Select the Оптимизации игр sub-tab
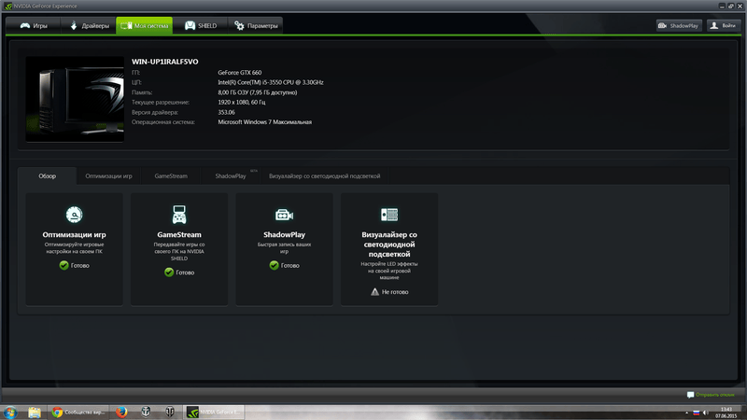The height and width of the screenshot is (420, 747). point(108,175)
